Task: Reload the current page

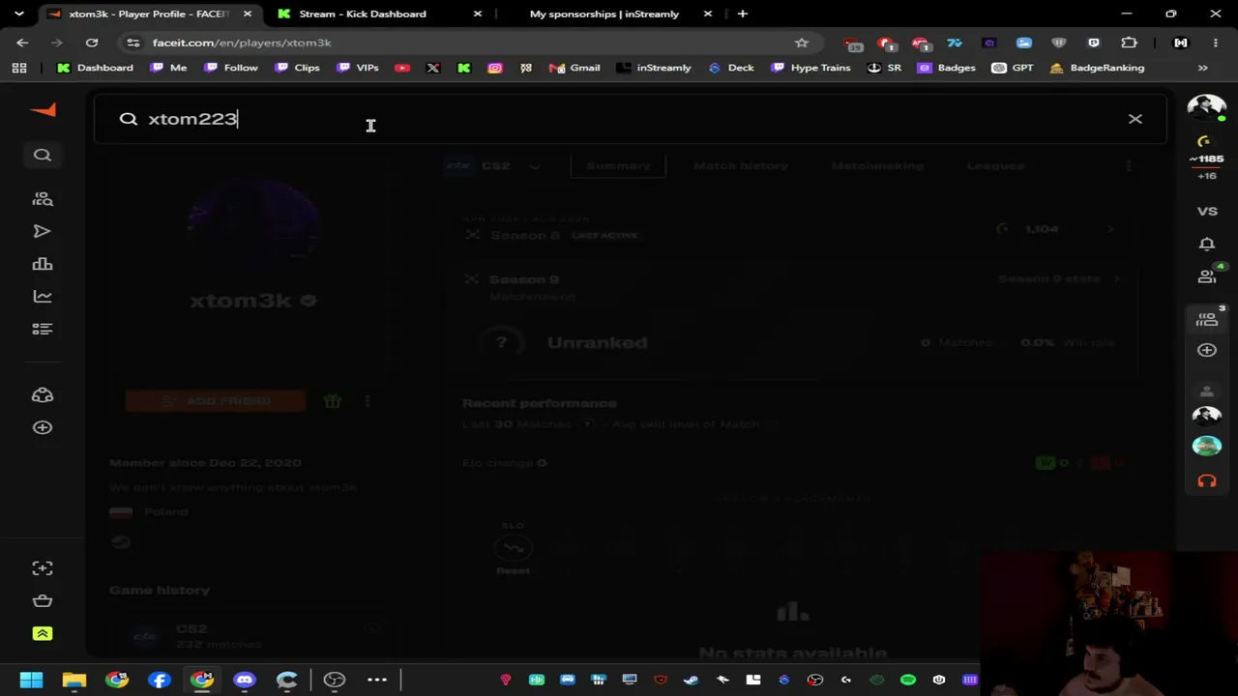Action: (x=92, y=43)
